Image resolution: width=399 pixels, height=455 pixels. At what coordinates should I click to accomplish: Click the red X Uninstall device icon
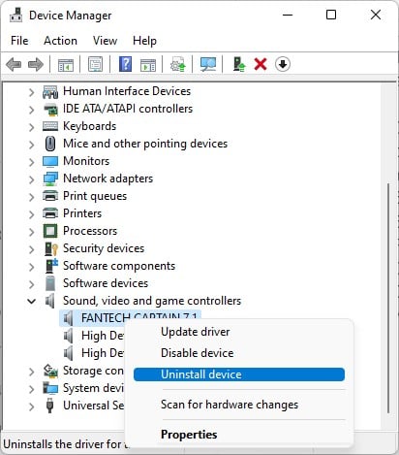pos(261,64)
